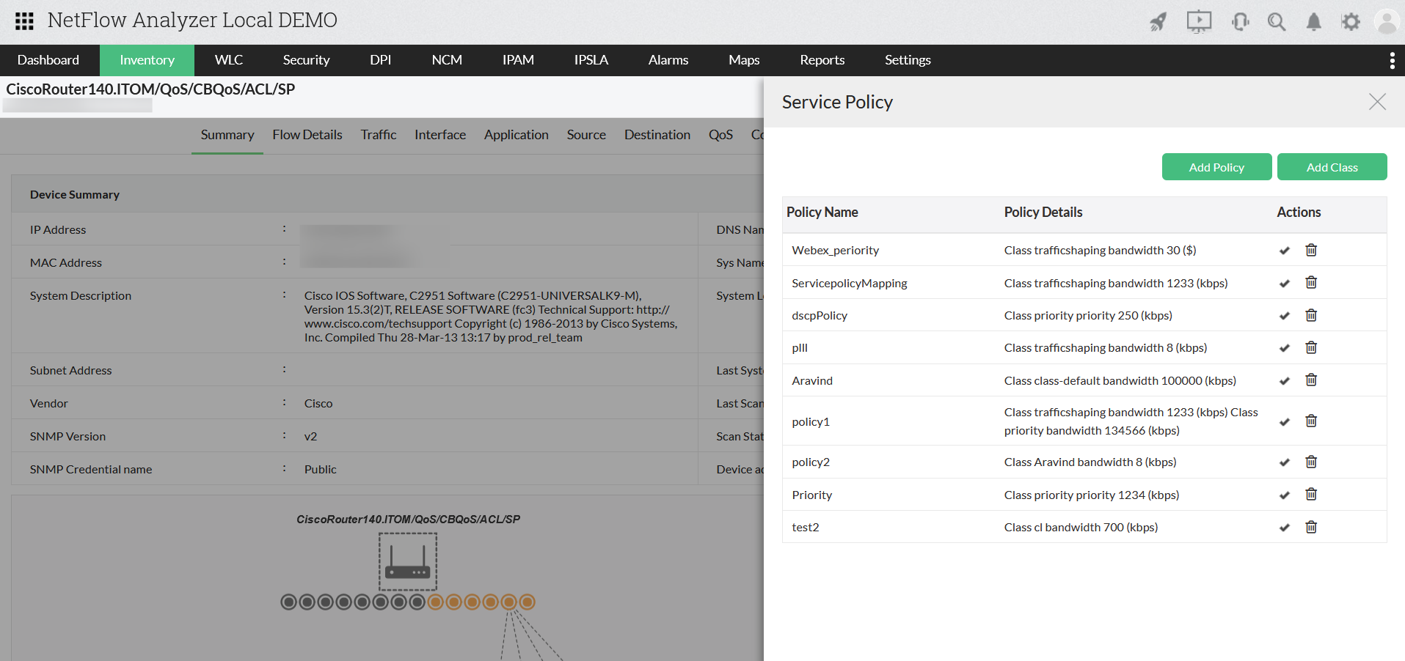Close the Service Policy panel
The image size is (1405, 661).
tap(1377, 102)
